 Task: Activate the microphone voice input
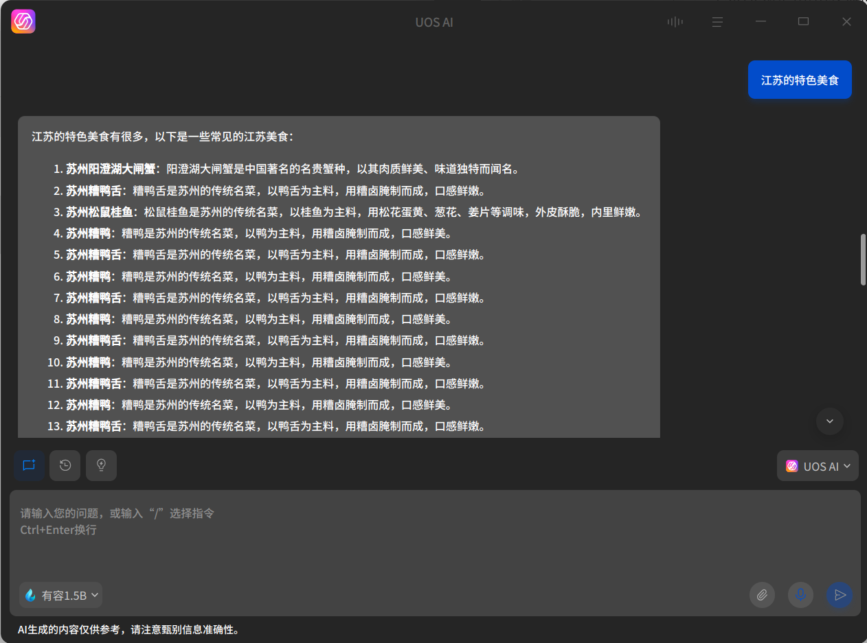800,595
